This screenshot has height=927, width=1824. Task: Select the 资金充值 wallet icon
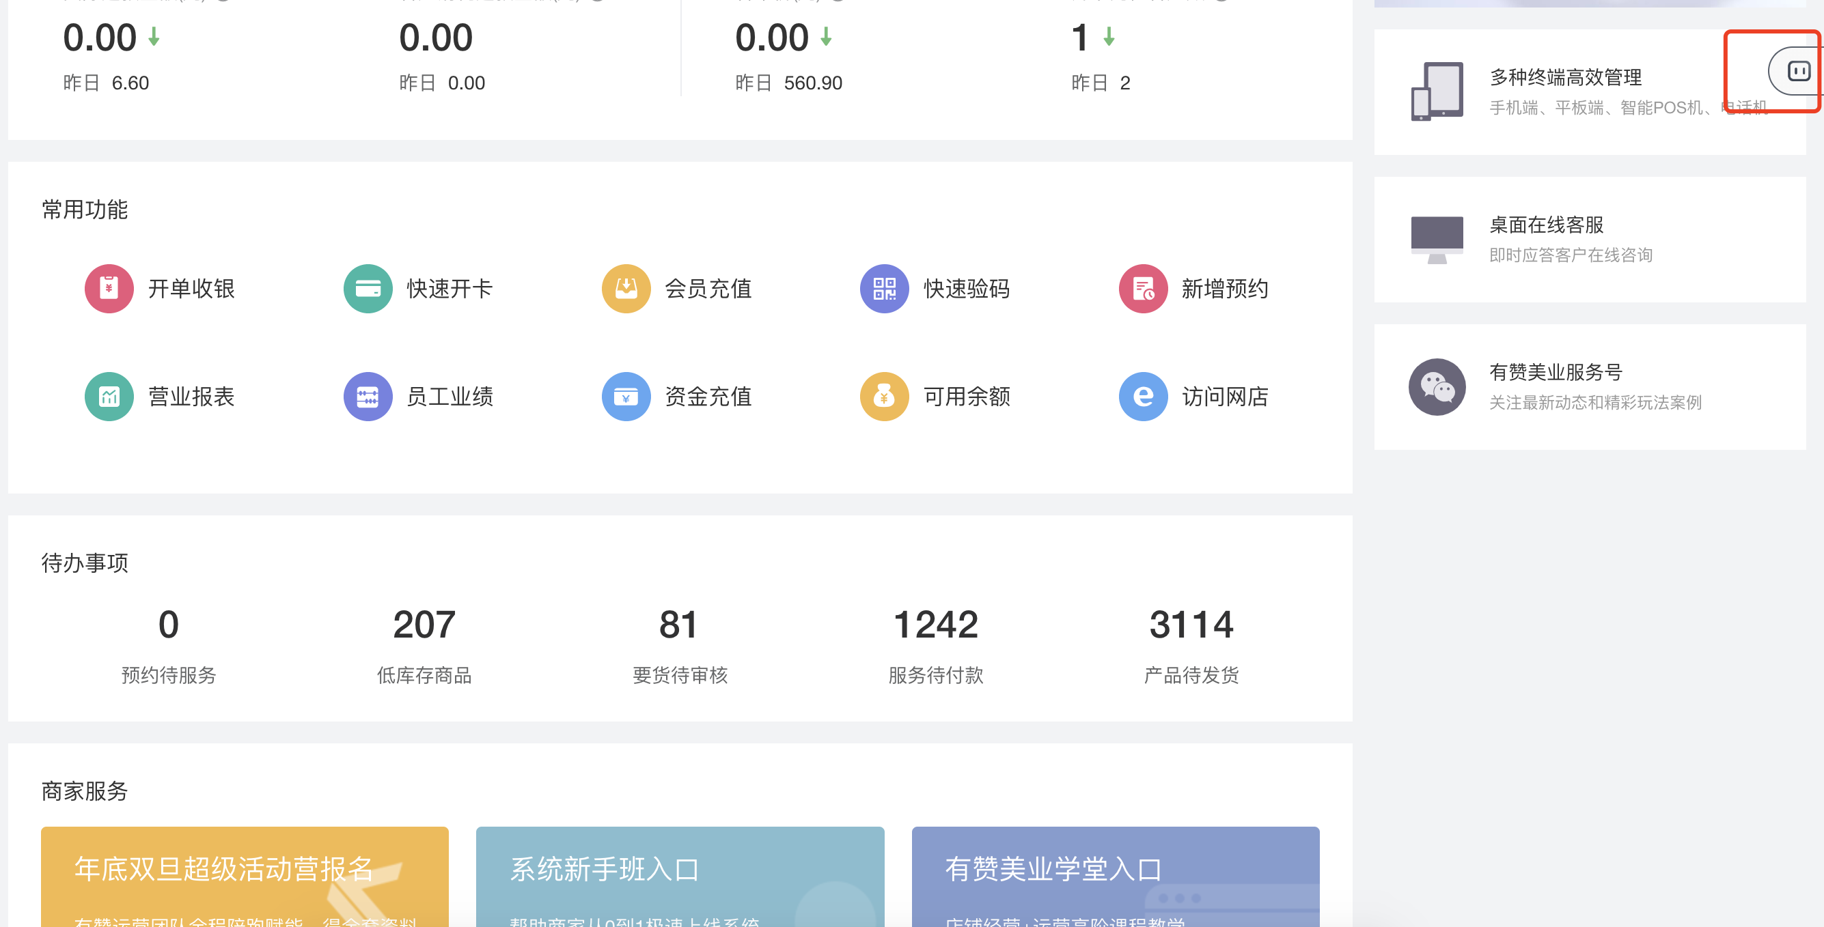coord(626,397)
